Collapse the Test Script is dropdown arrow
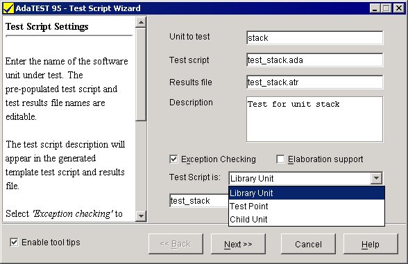This screenshot has height=264, width=408. [x=376, y=179]
